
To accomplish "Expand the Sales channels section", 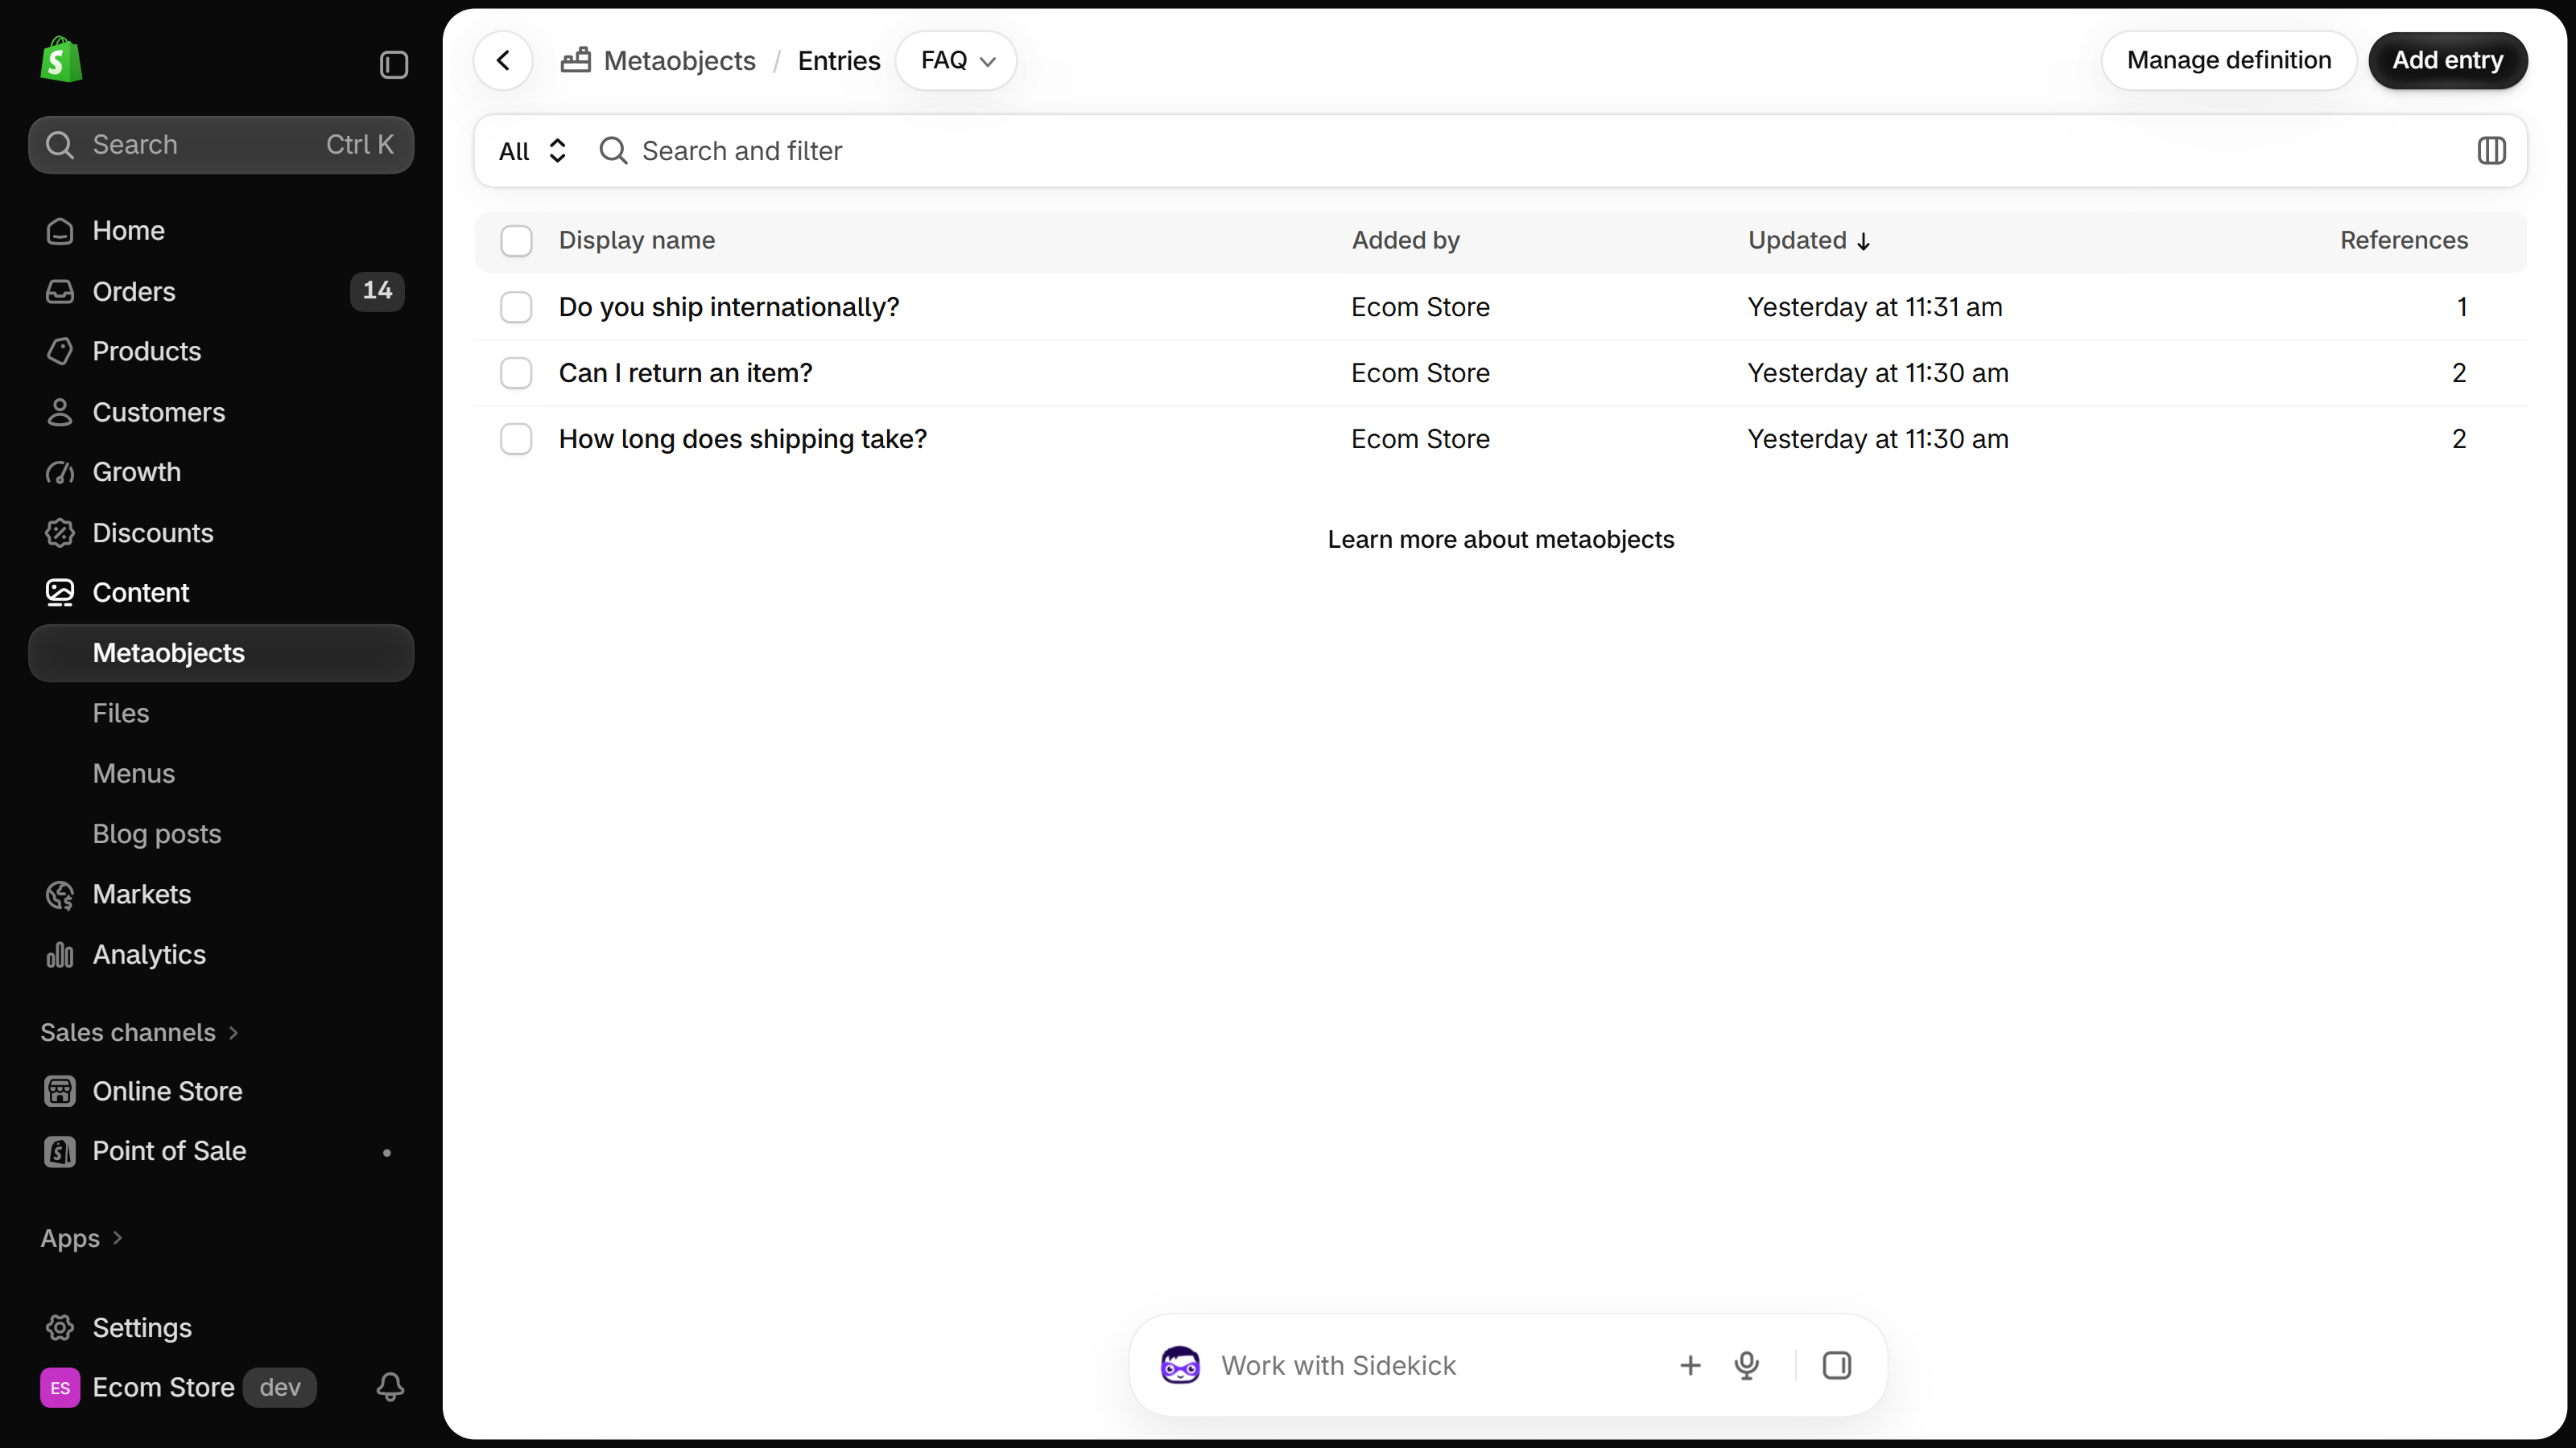I will tap(139, 1032).
